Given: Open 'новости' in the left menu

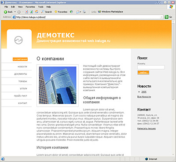Looking at the screenshot, I should (22, 66).
